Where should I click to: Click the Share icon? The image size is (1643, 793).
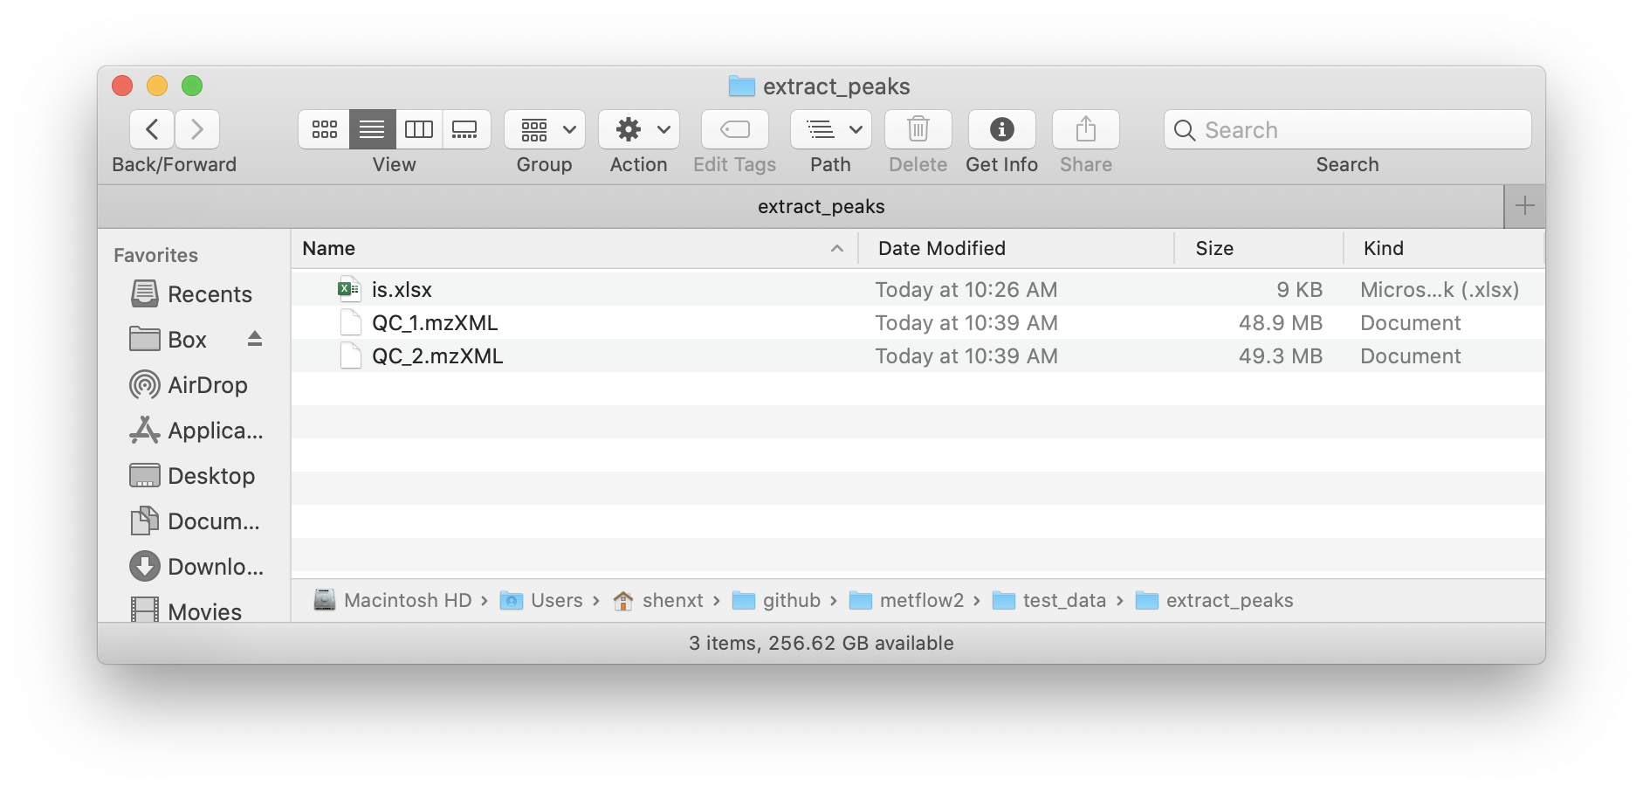pos(1084,128)
